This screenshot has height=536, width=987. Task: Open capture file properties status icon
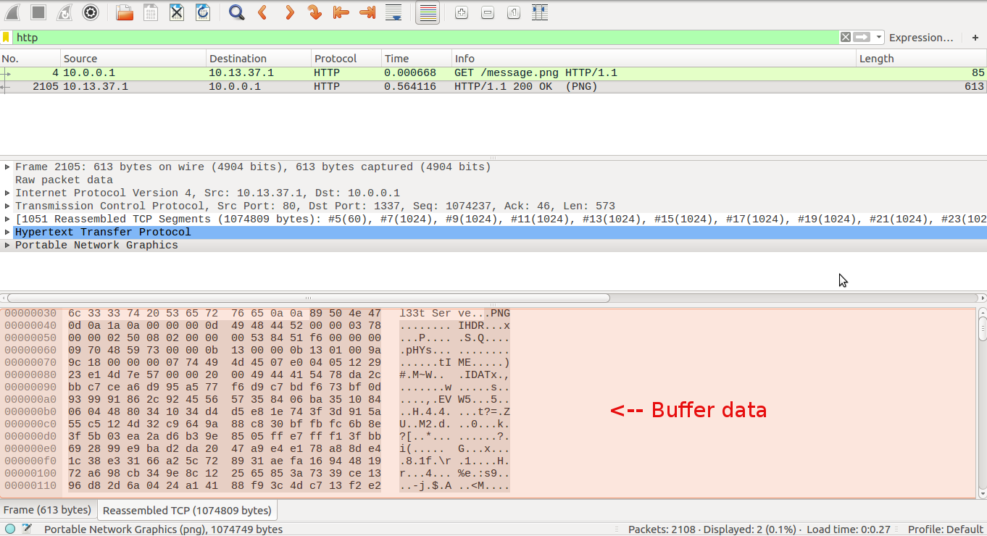coord(27,529)
